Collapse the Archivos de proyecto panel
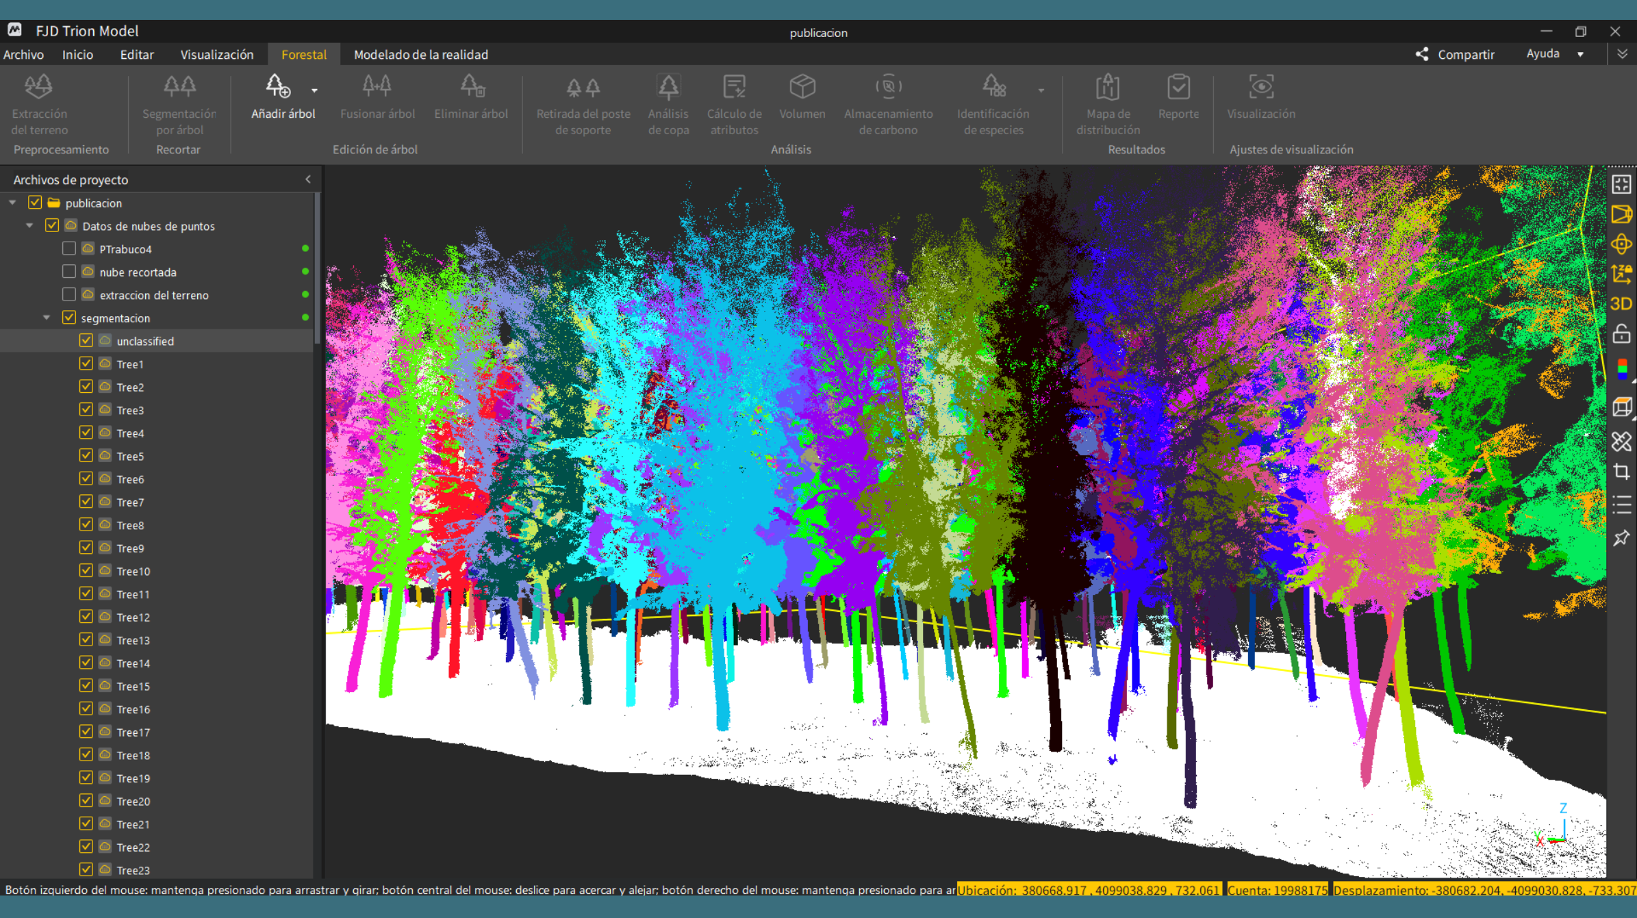The height and width of the screenshot is (918, 1637). (308, 179)
